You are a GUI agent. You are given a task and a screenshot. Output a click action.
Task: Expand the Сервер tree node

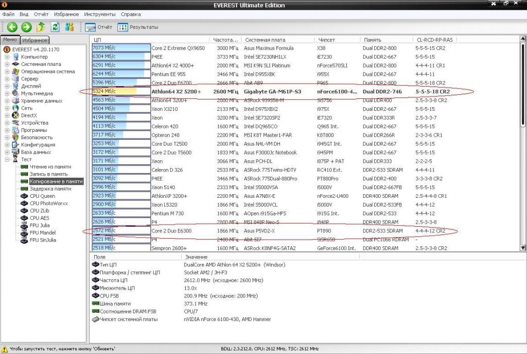coord(7,79)
